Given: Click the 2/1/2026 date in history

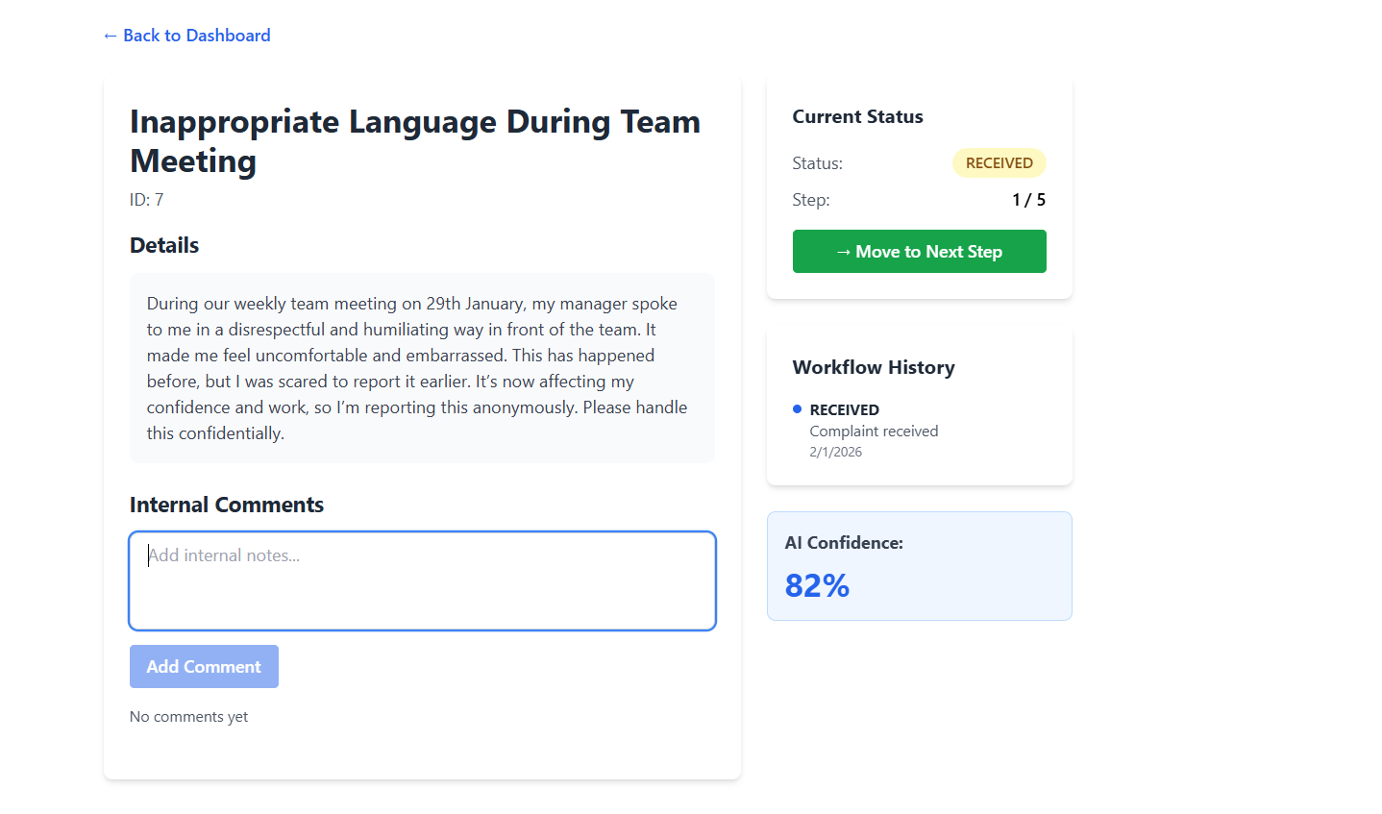Looking at the screenshot, I should click(x=835, y=452).
